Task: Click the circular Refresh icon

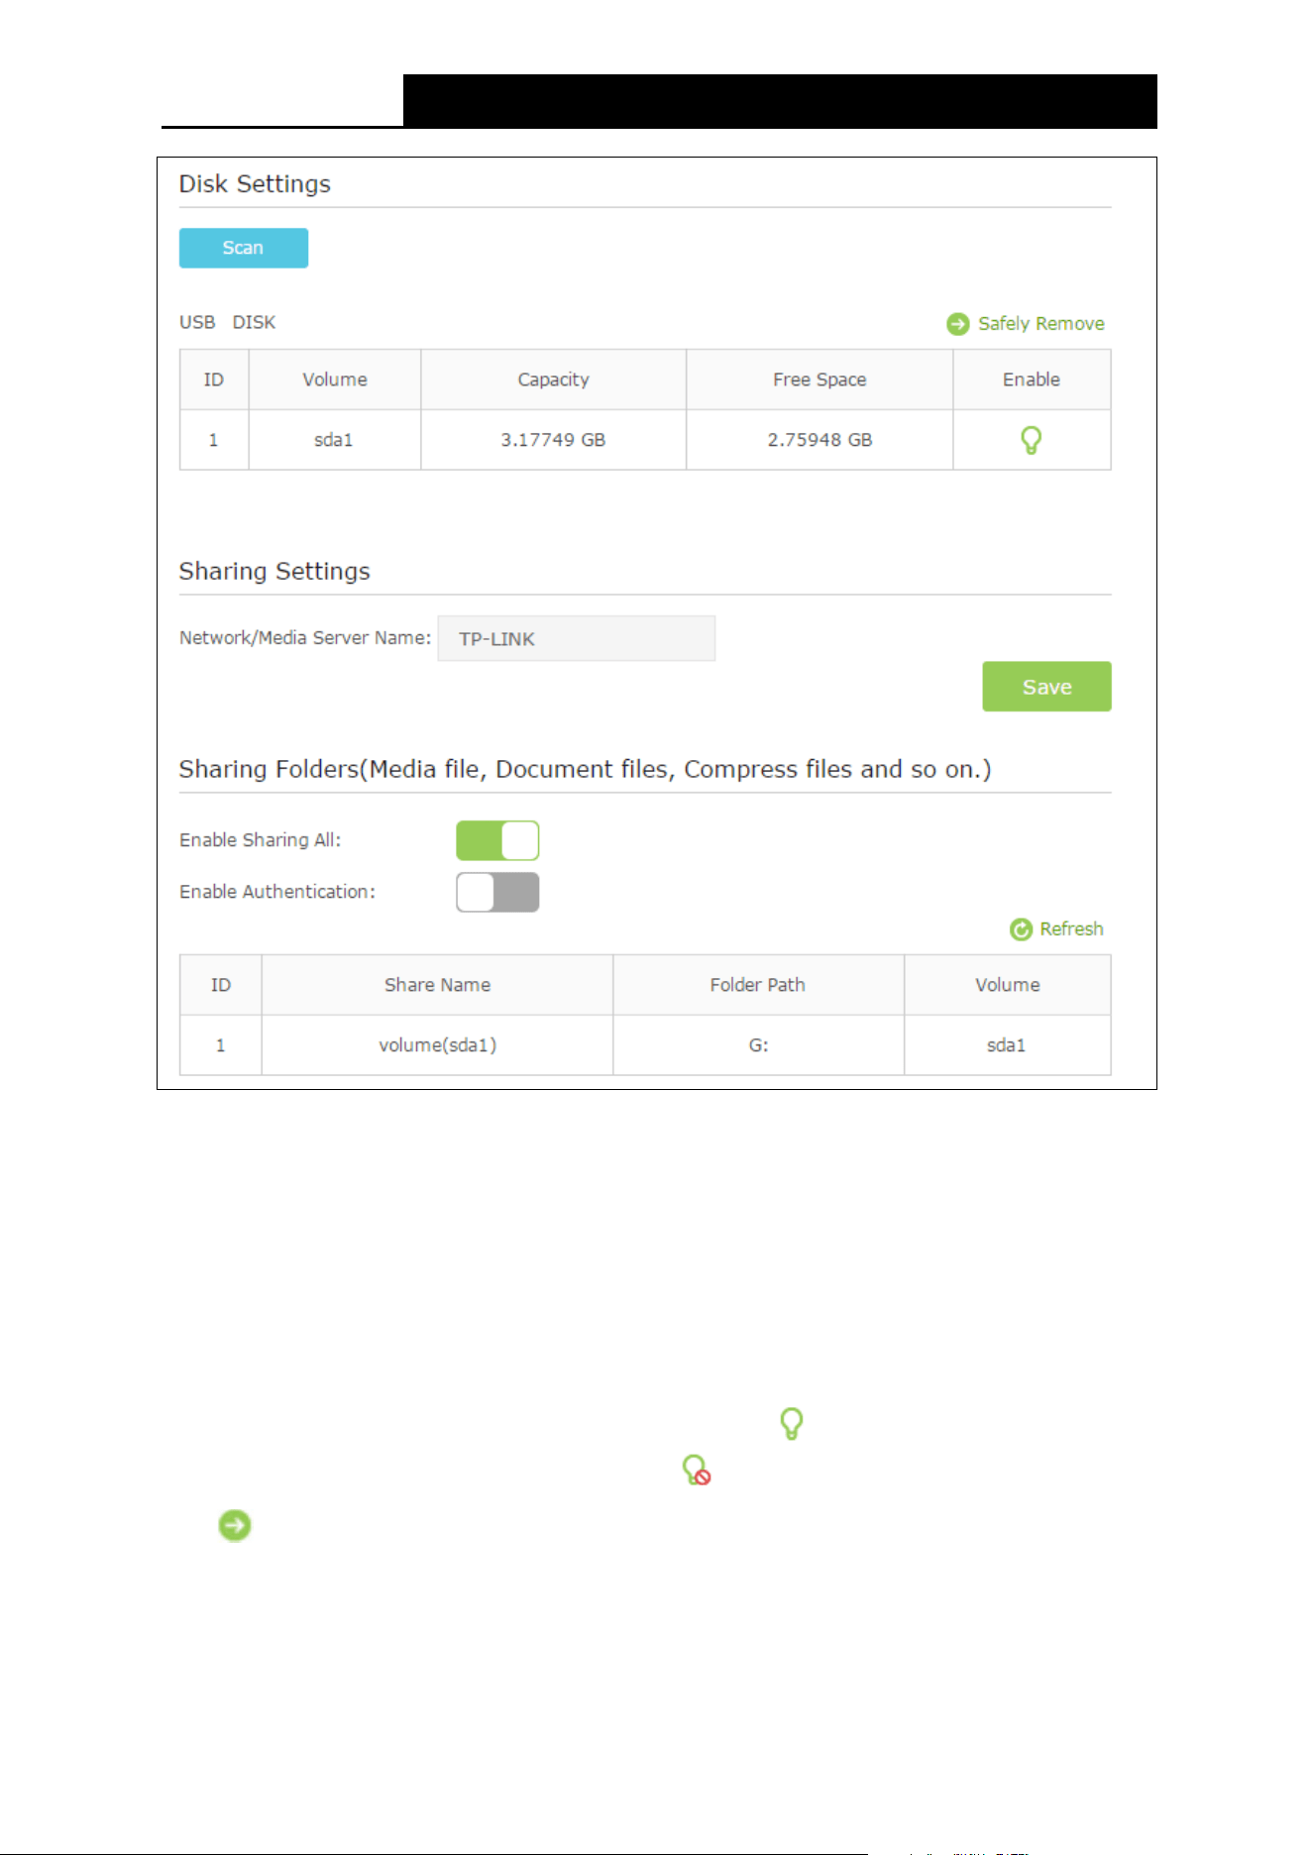Action: point(1021,929)
